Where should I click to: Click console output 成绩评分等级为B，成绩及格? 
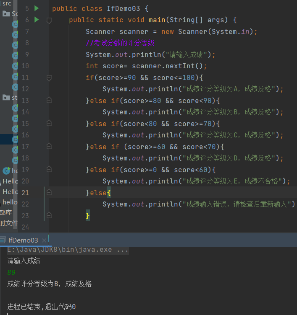(x=49, y=284)
